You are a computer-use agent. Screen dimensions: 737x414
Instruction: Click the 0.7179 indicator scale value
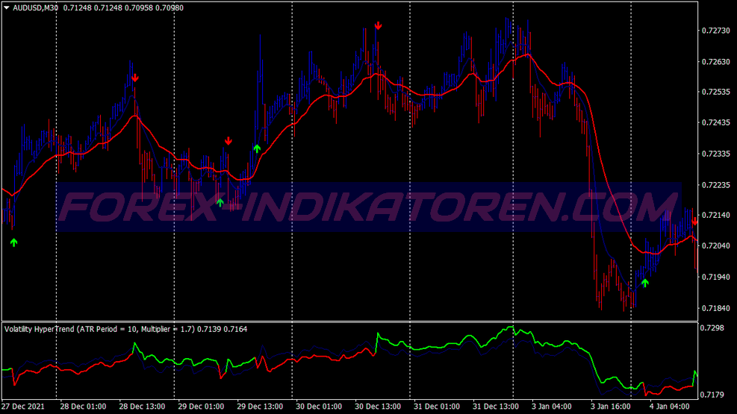pos(712,395)
